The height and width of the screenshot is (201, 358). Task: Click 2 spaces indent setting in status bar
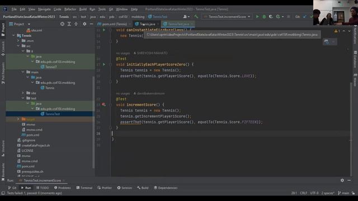pos(328,193)
